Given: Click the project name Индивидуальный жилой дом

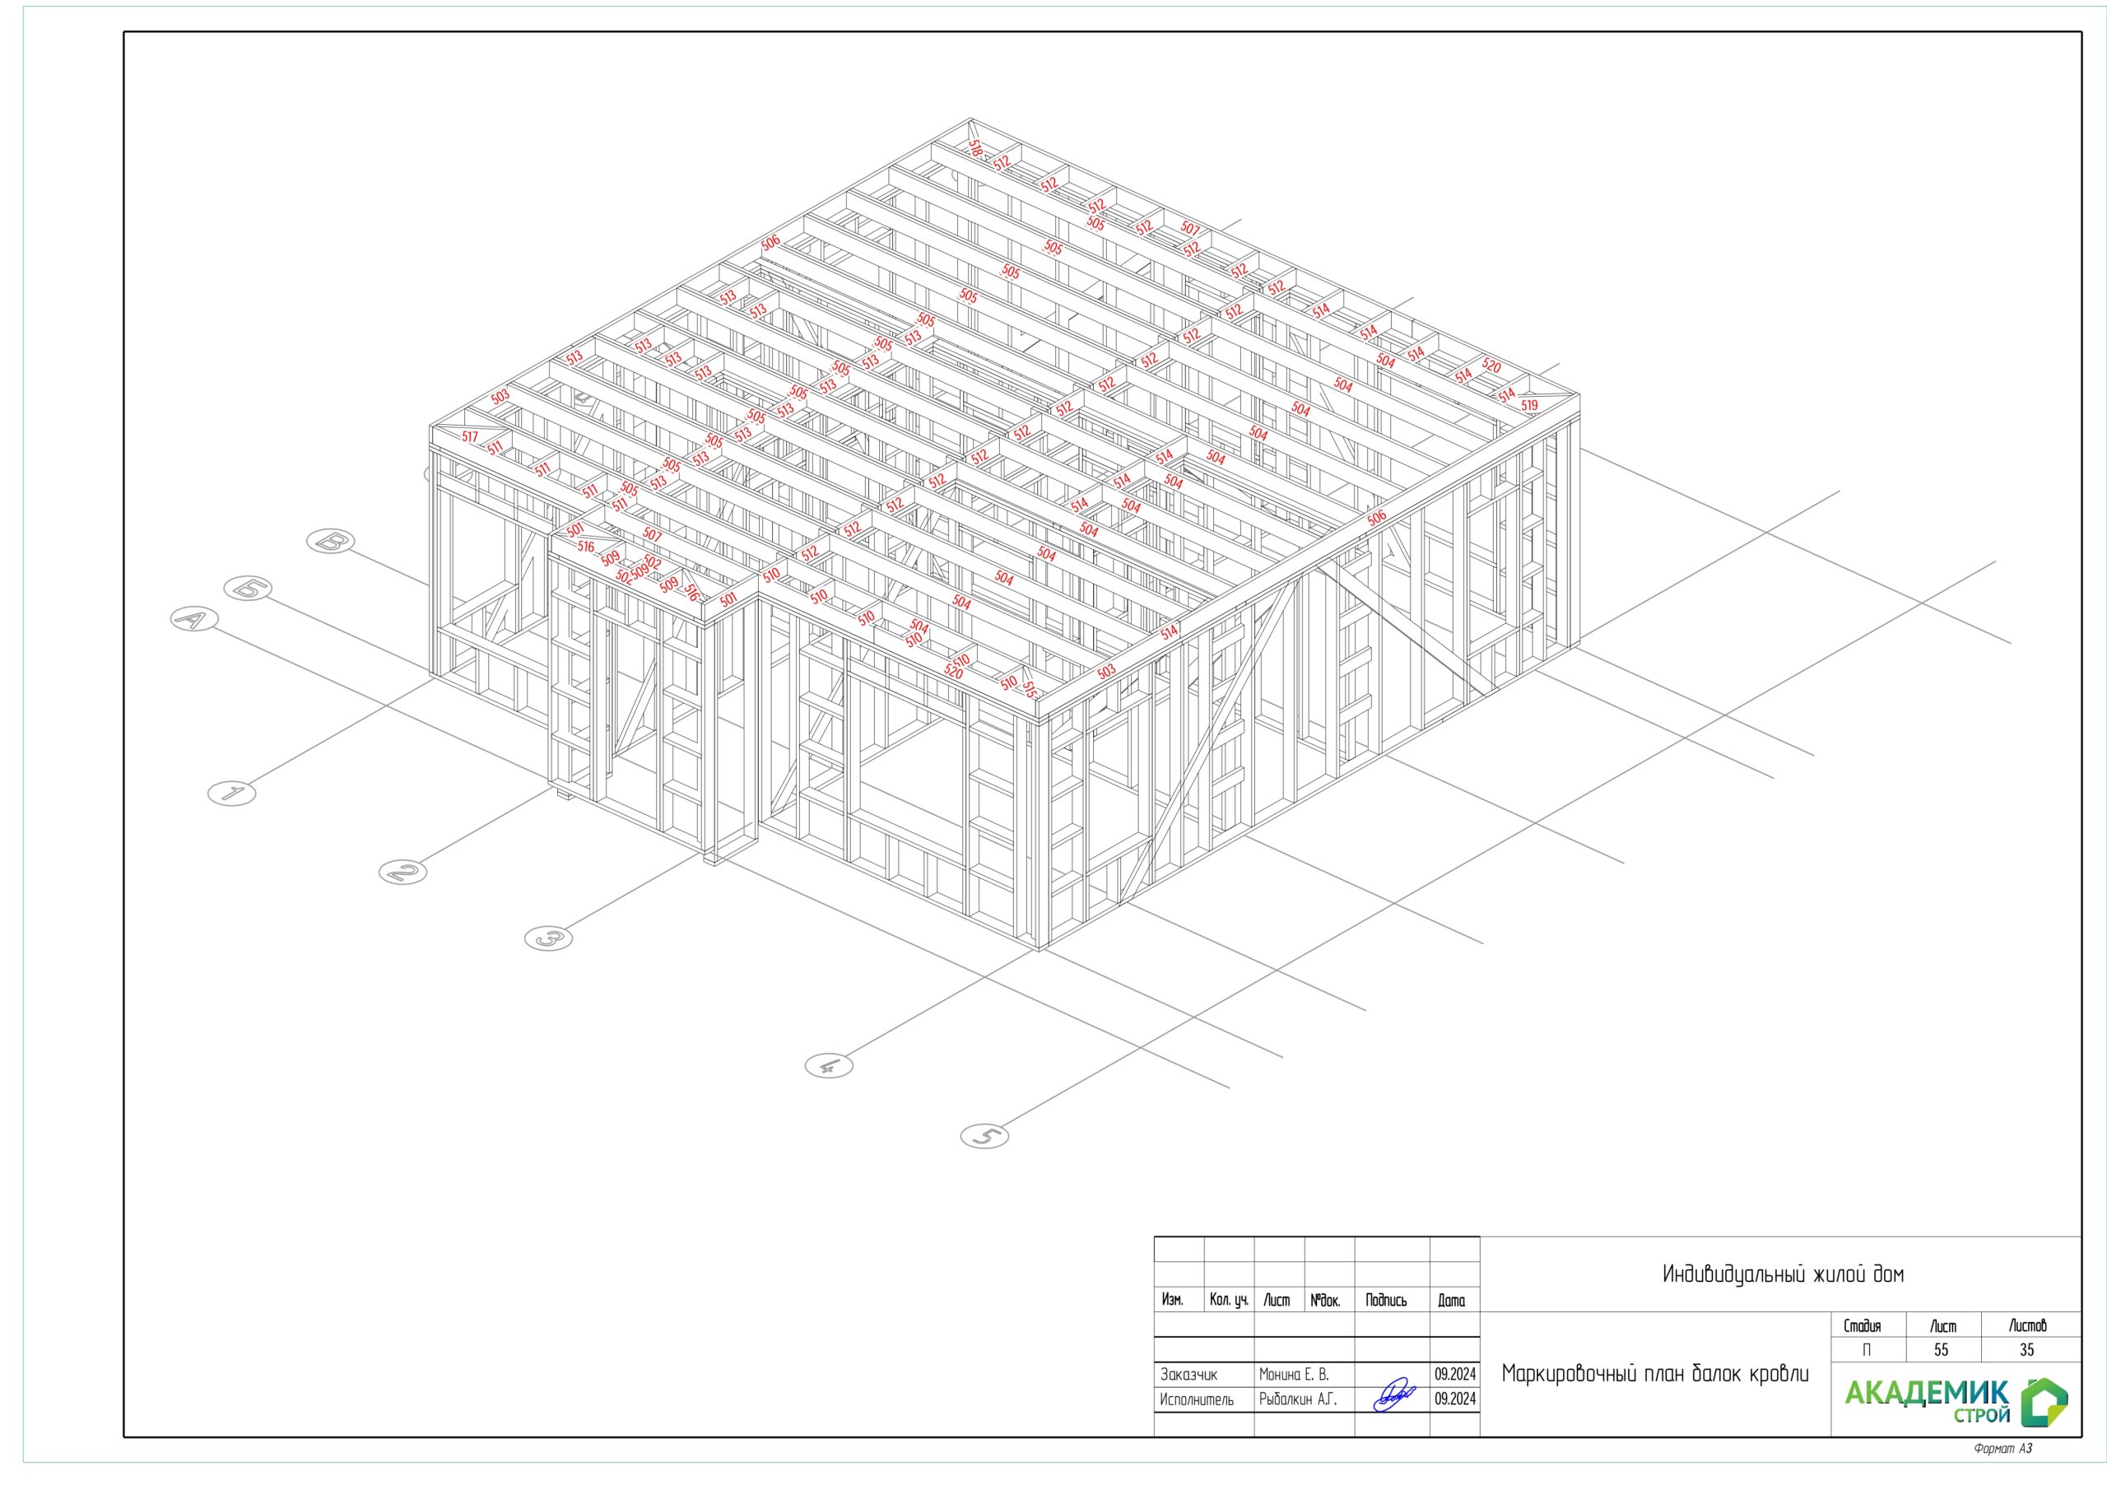Looking at the screenshot, I should pos(1782,1274).
